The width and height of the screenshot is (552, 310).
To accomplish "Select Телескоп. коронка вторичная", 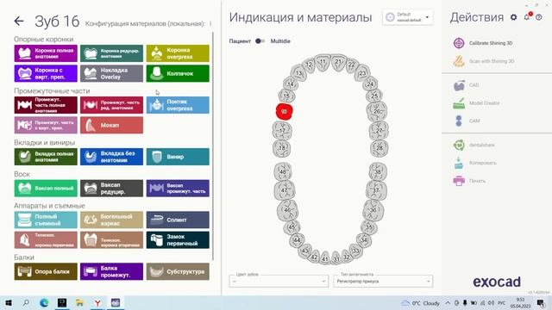I will [x=111, y=240].
